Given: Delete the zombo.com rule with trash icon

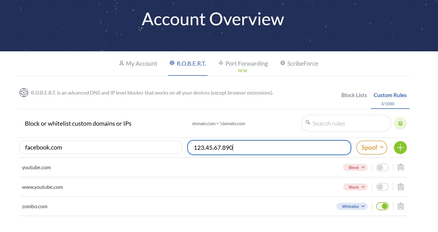Looking at the screenshot, I should click(x=400, y=206).
